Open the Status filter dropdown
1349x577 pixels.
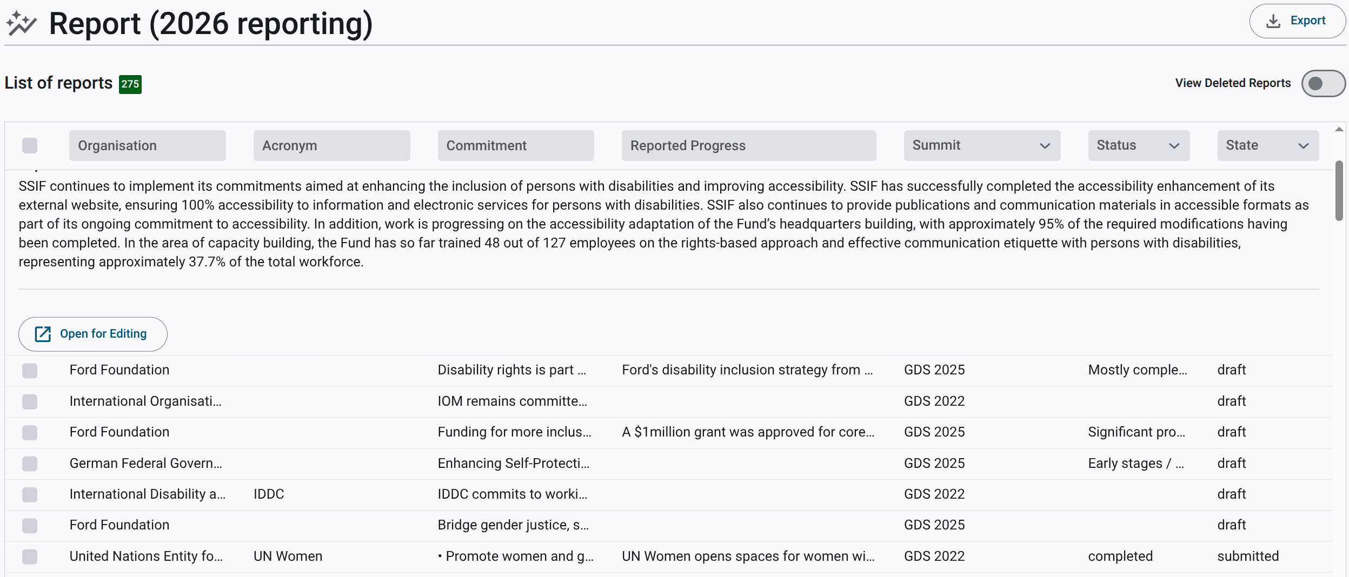pos(1139,145)
